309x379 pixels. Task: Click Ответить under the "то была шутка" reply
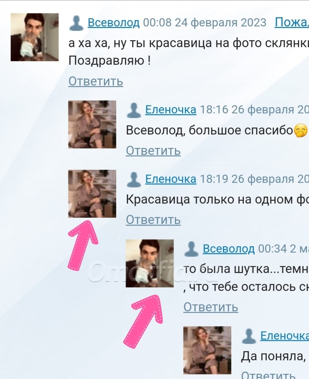point(211,307)
